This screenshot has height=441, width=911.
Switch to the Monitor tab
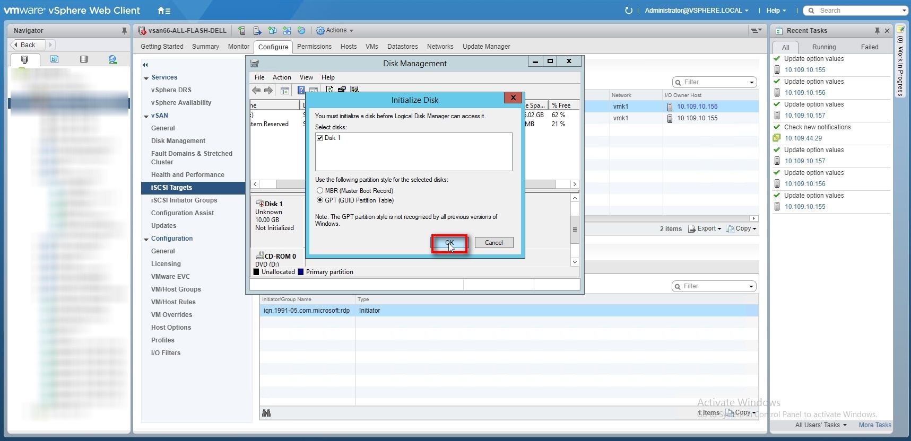point(238,47)
